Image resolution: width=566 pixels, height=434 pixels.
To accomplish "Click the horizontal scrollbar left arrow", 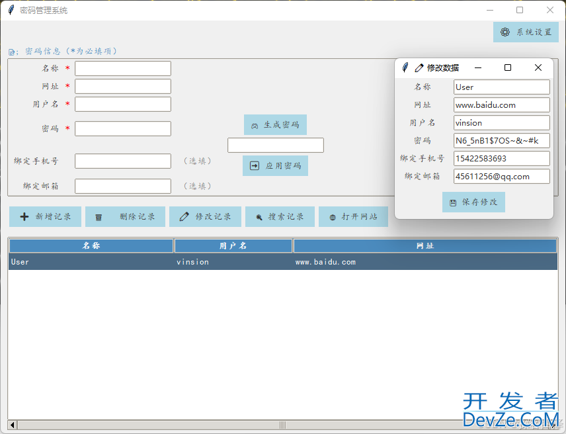I will 13,425.
